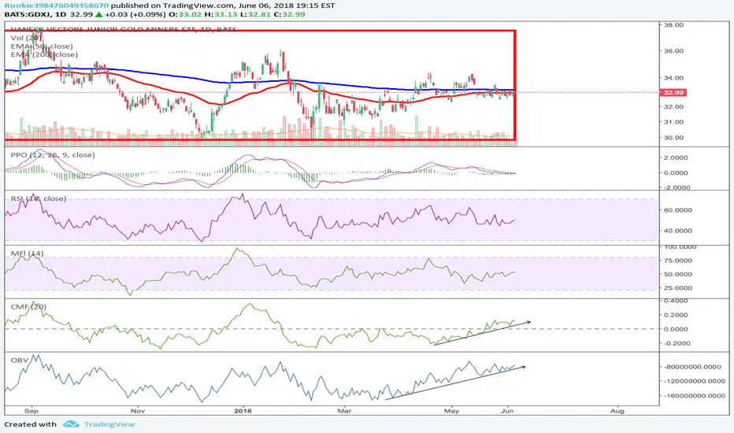Click the OBV pane label
Image resolution: width=734 pixels, height=433 pixels.
pos(20,361)
